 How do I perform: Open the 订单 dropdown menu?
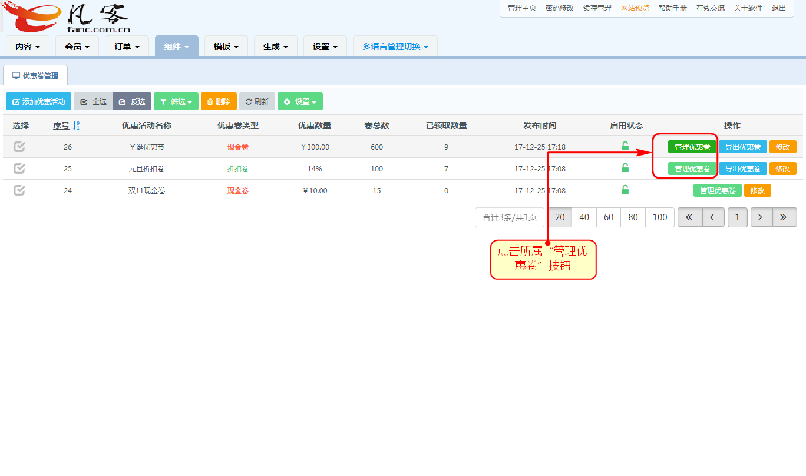(x=127, y=47)
